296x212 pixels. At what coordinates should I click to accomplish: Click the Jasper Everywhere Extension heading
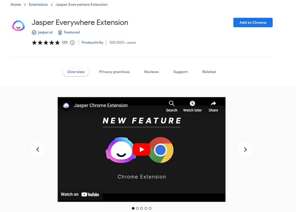(80, 23)
